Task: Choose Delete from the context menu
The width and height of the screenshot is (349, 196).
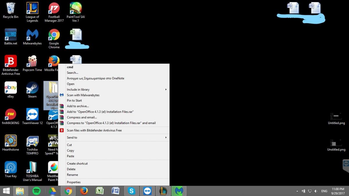Action: 114,169
